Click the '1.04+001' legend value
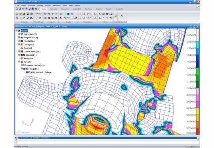The width and height of the screenshot is (214, 148). click(191, 88)
